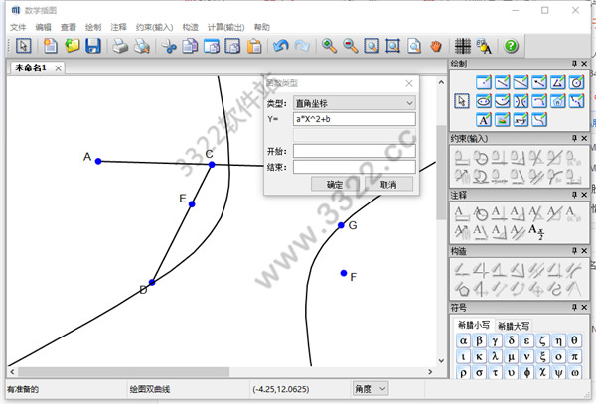Open help via green question mark icon
The width and height of the screenshot is (596, 404).
click(511, 46)
